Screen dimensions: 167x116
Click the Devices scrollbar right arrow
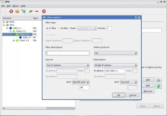click(74, 108)
